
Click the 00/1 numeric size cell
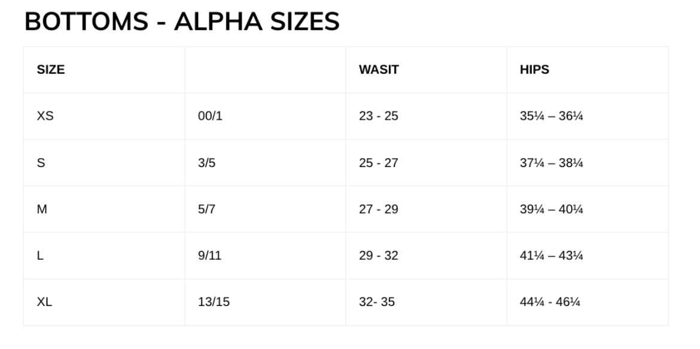(265, 116)
